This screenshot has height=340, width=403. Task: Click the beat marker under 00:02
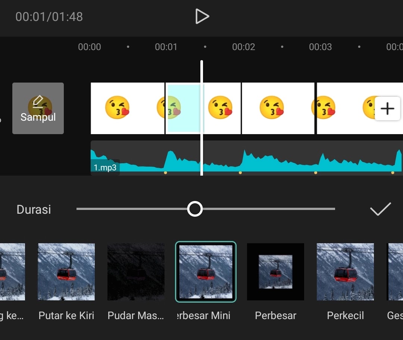(240, 173)
